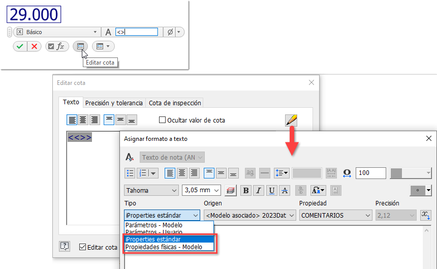Left-justify text in format dialog
Image resolution: width=437 pixels, height=269 pixels.
(170, 173)
